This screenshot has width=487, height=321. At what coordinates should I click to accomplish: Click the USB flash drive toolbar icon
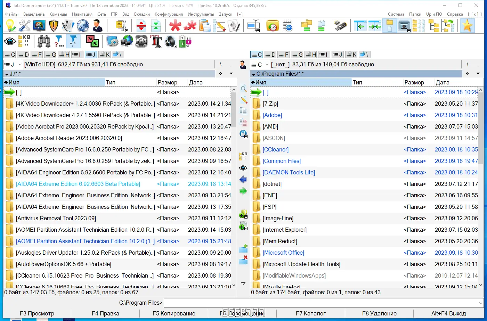pos(340,26)
